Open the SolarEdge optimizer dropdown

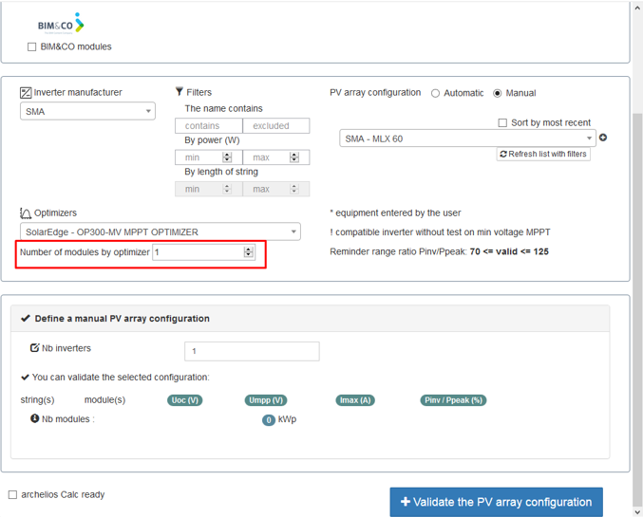click(x=161, y=231)
